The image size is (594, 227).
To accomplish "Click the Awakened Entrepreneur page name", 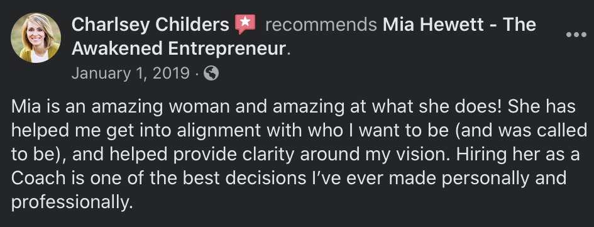I will pyautogui.click(x=179, y=48).
